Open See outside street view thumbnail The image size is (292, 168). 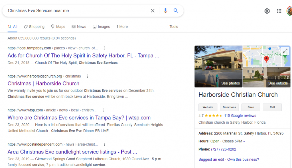(267, 77)
